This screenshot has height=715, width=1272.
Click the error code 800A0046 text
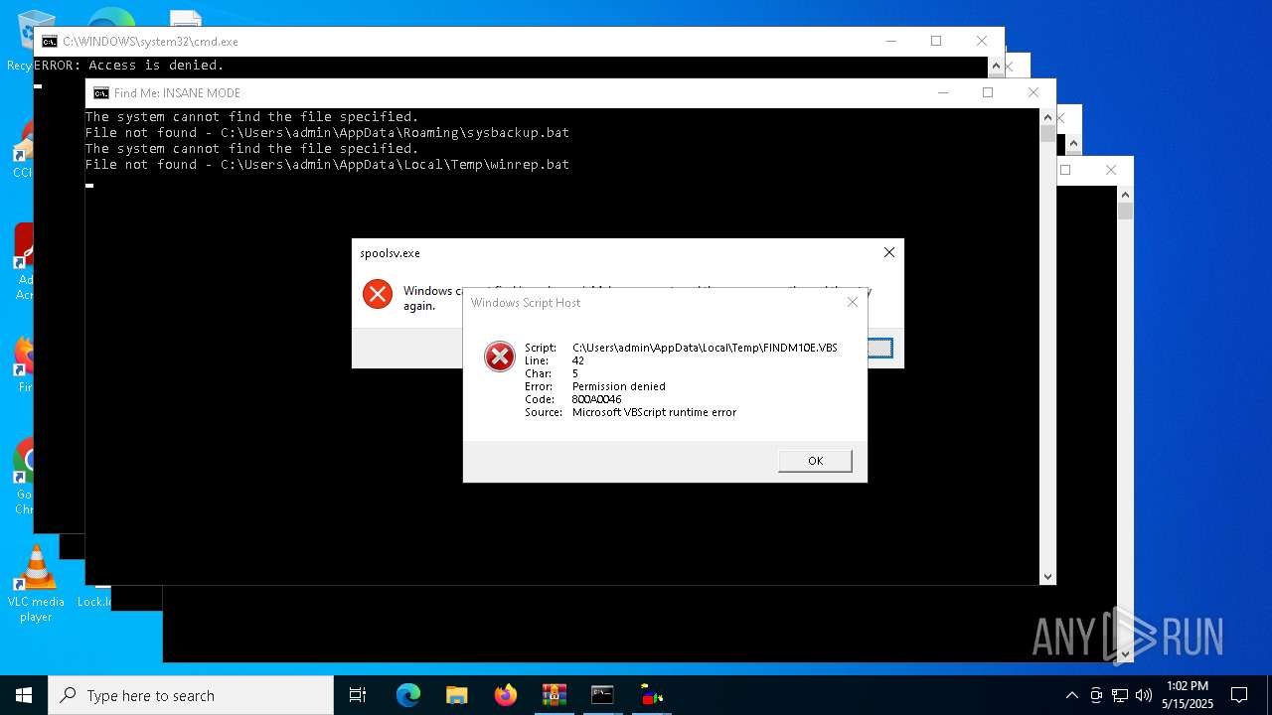(596, 399)
